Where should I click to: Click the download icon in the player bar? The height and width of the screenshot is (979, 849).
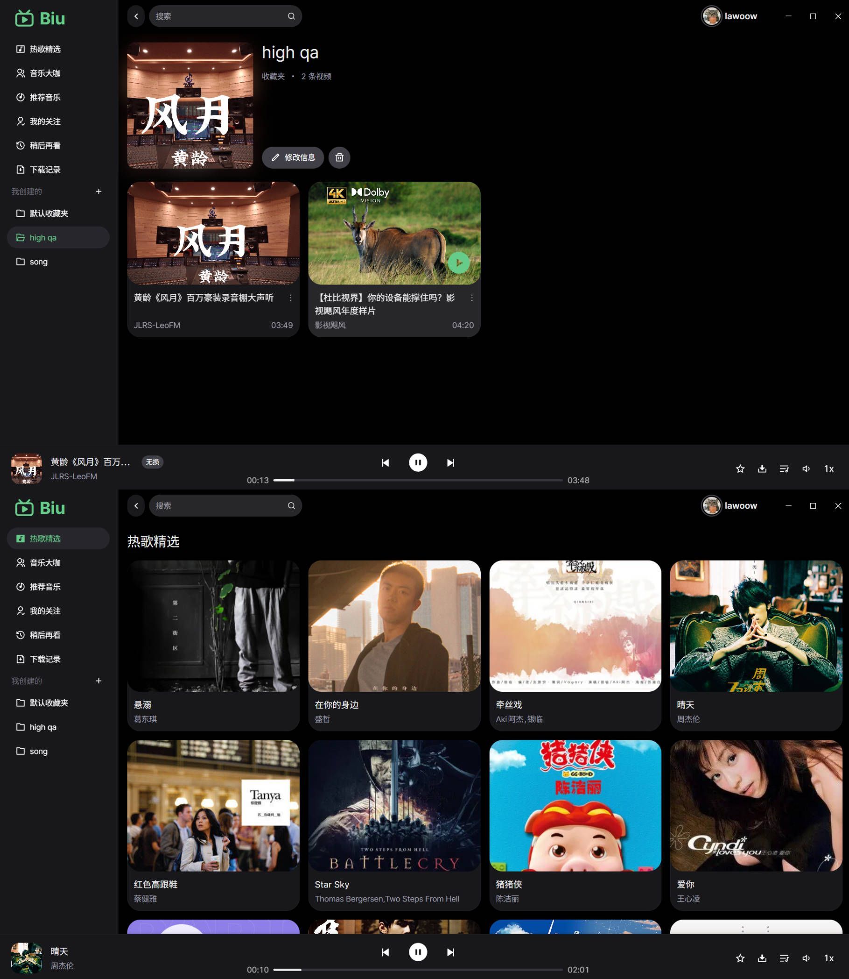pyautogui.click(x=762, y=468)
